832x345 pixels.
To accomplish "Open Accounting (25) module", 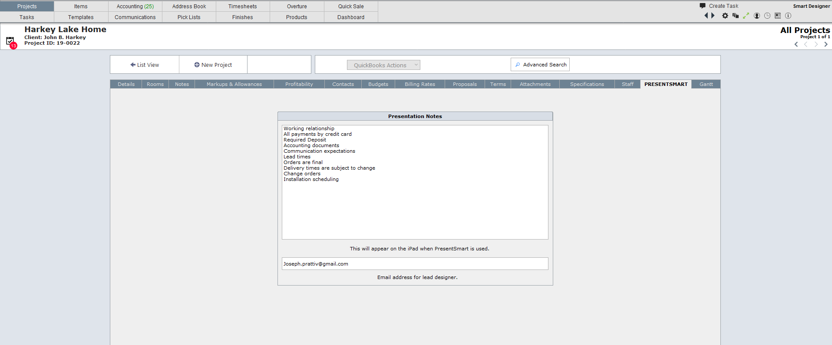I will (135, 7).
